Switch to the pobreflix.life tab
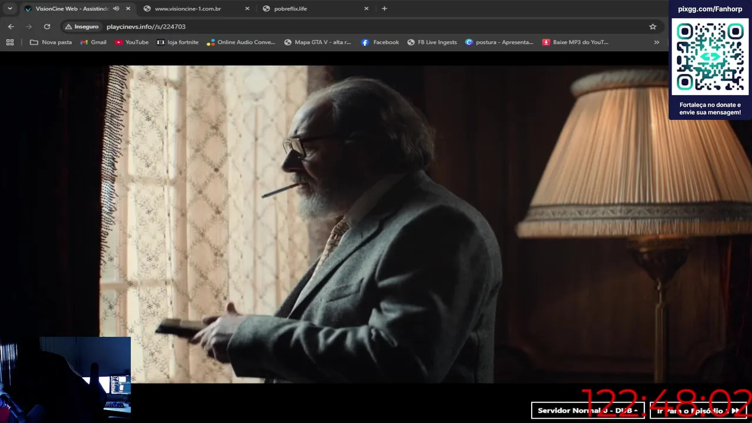Viewport: 752px width, 423px height. point(290,9)
